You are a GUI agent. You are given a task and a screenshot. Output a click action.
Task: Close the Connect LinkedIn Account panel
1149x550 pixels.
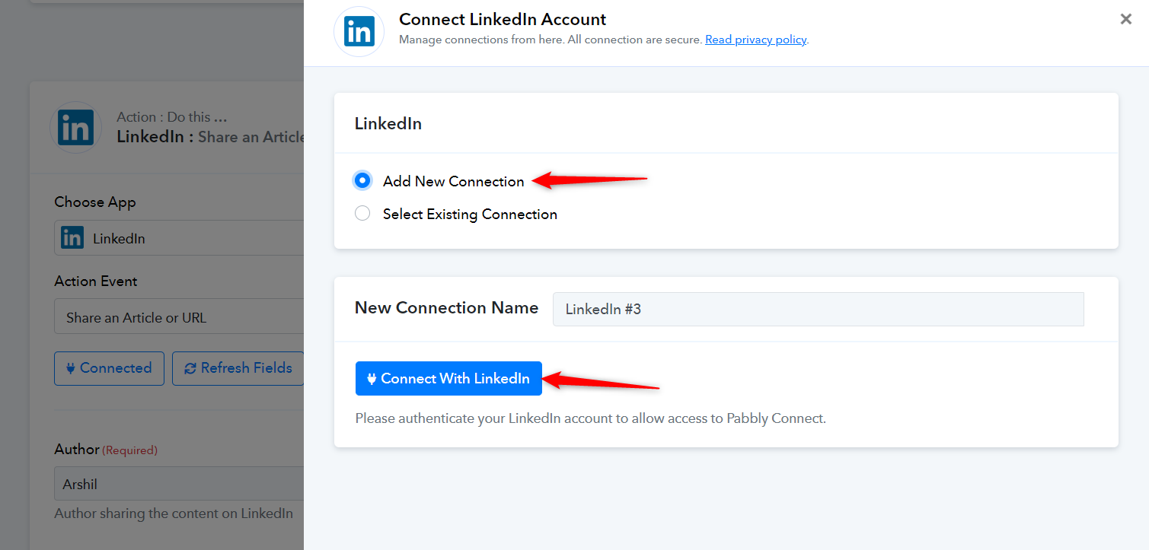(x=1125, y=20)
